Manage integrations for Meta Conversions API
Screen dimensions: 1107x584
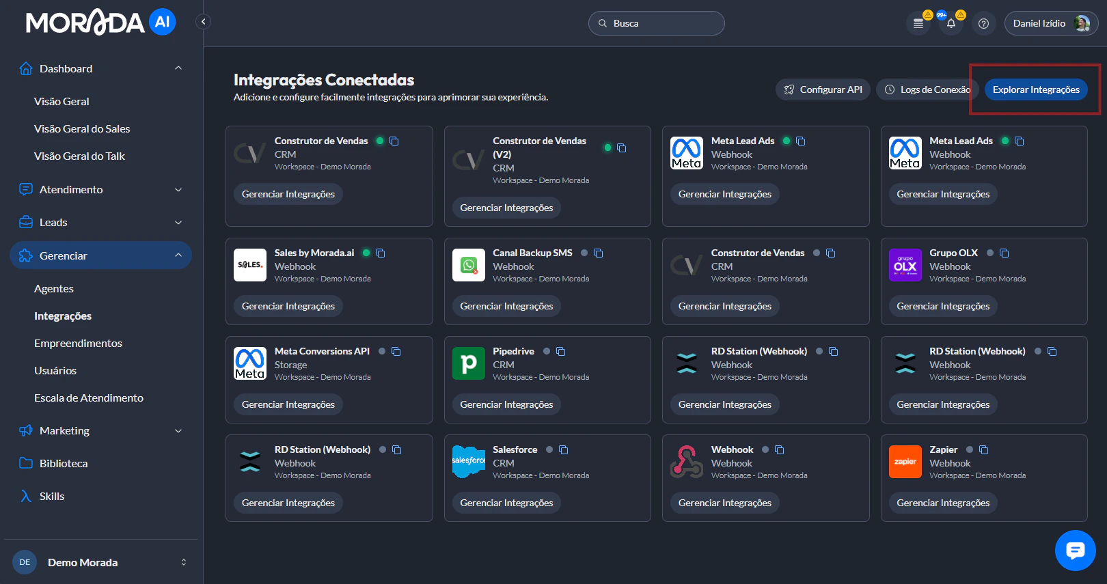[x=288, y=404]
